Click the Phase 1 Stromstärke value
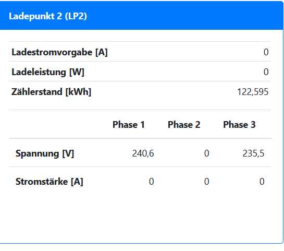Screen dimensions: 284x251 (x=152, y=182)
